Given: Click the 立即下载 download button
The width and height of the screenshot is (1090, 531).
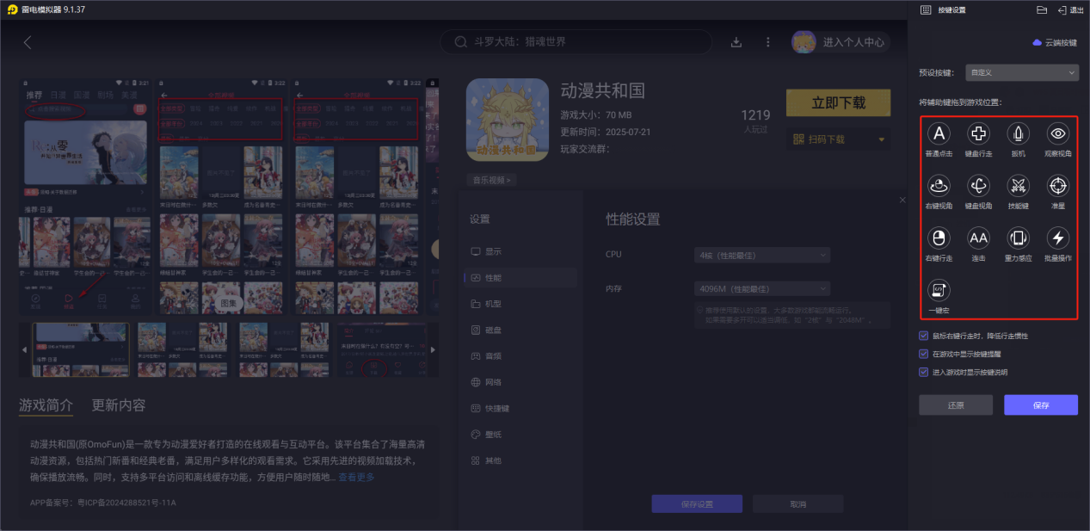Looking at the screenshot, I should point(838,102).
